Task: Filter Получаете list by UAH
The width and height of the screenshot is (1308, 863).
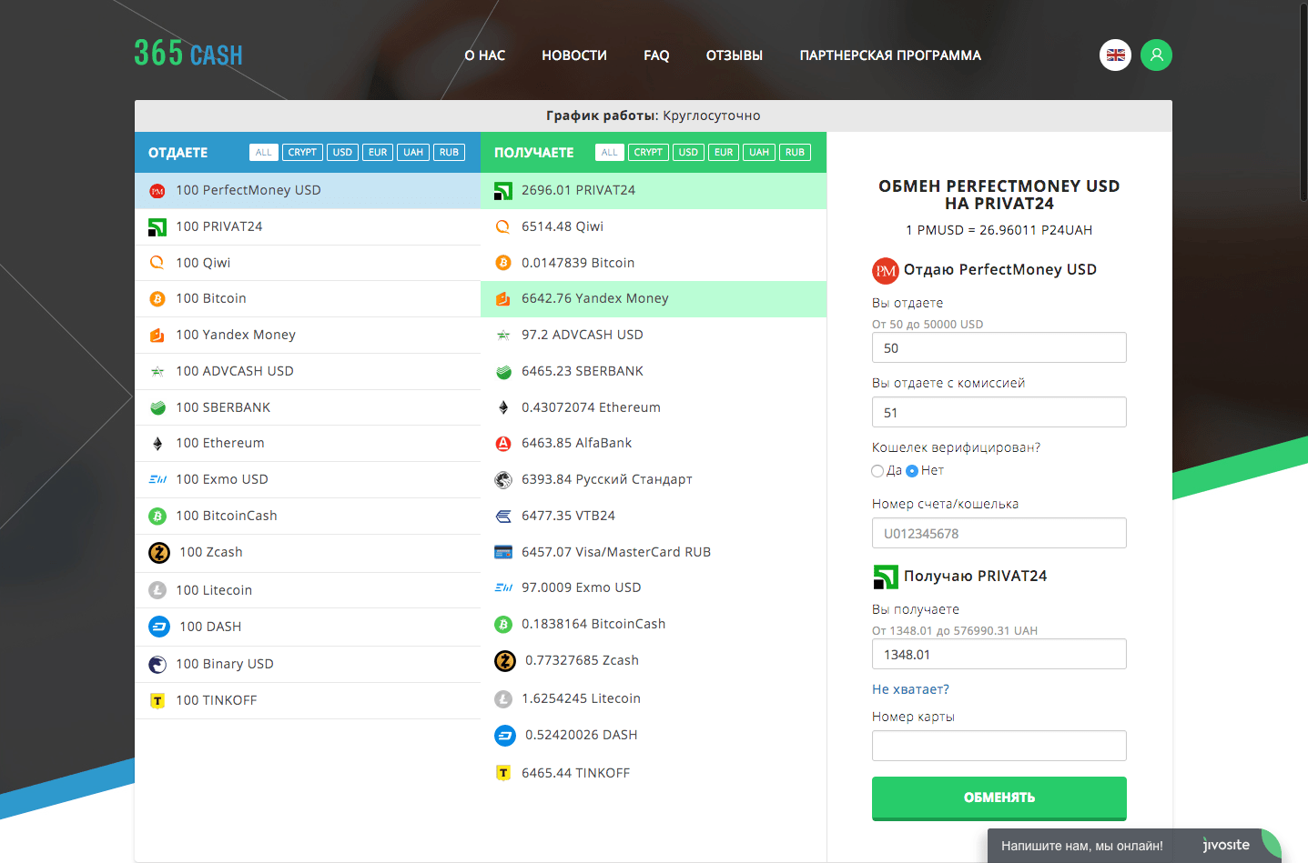Action: [759, 153]
